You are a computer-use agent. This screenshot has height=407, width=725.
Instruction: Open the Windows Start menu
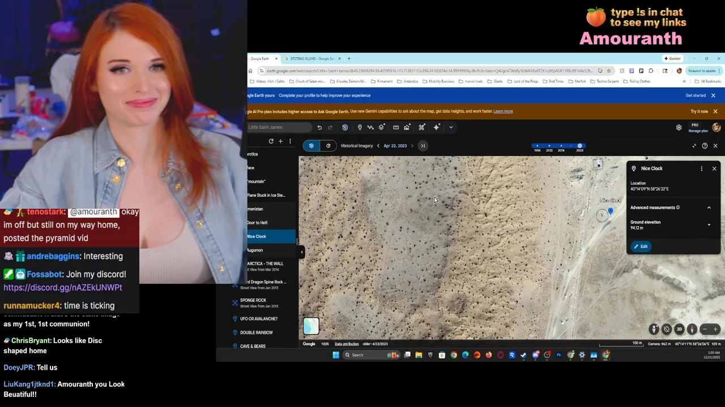click(336, 355)
